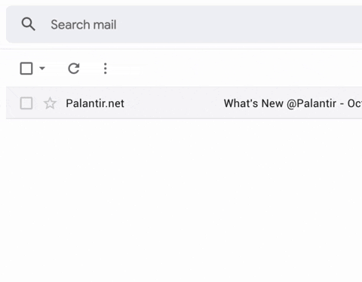Viewport: 362px width, 282px height.
Task: Expand the select options dropdown arrow
Action: pyautogui.click(x=42, y=68)
